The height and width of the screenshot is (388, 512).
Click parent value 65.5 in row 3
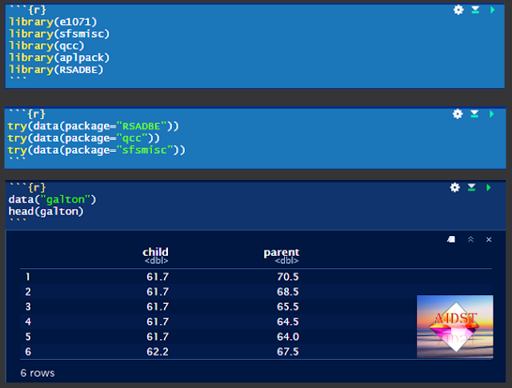(288, 306)
